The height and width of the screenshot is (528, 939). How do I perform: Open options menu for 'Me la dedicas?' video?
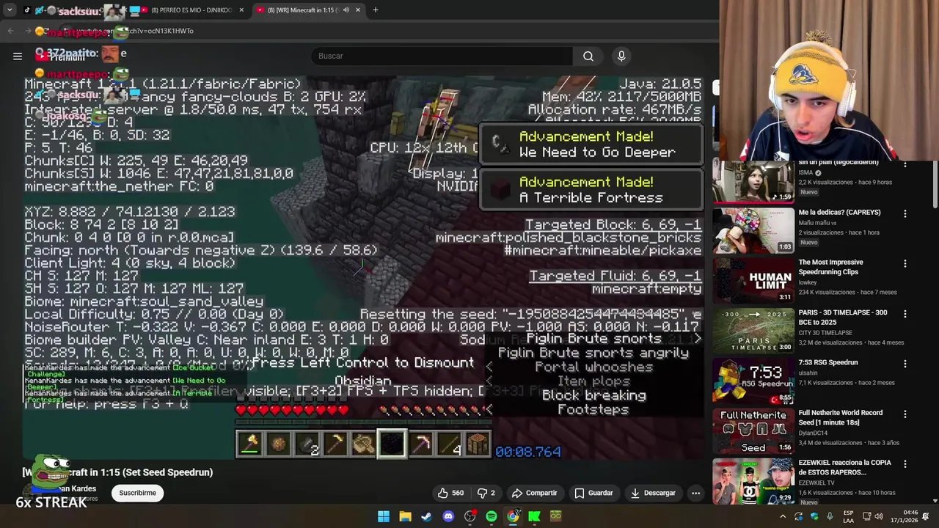coord(905,213)
